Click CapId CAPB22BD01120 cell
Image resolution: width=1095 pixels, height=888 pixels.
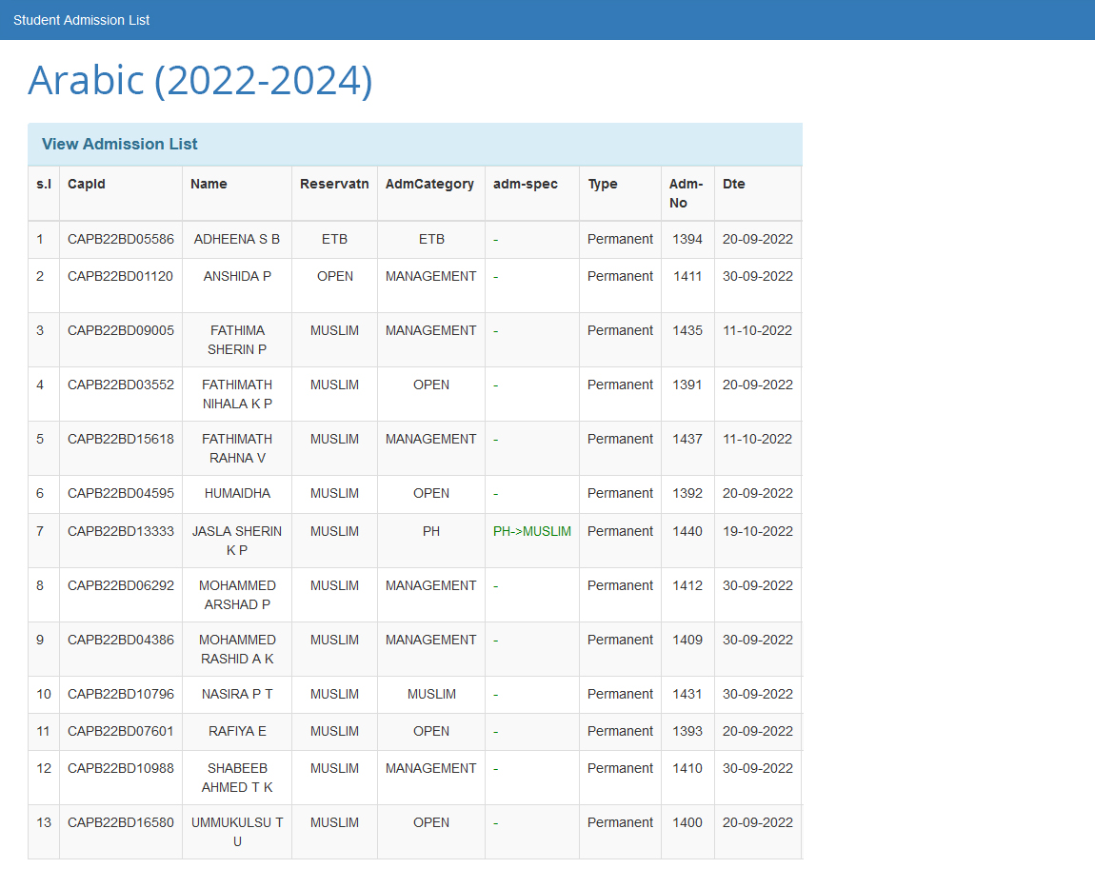click(120, 276)
